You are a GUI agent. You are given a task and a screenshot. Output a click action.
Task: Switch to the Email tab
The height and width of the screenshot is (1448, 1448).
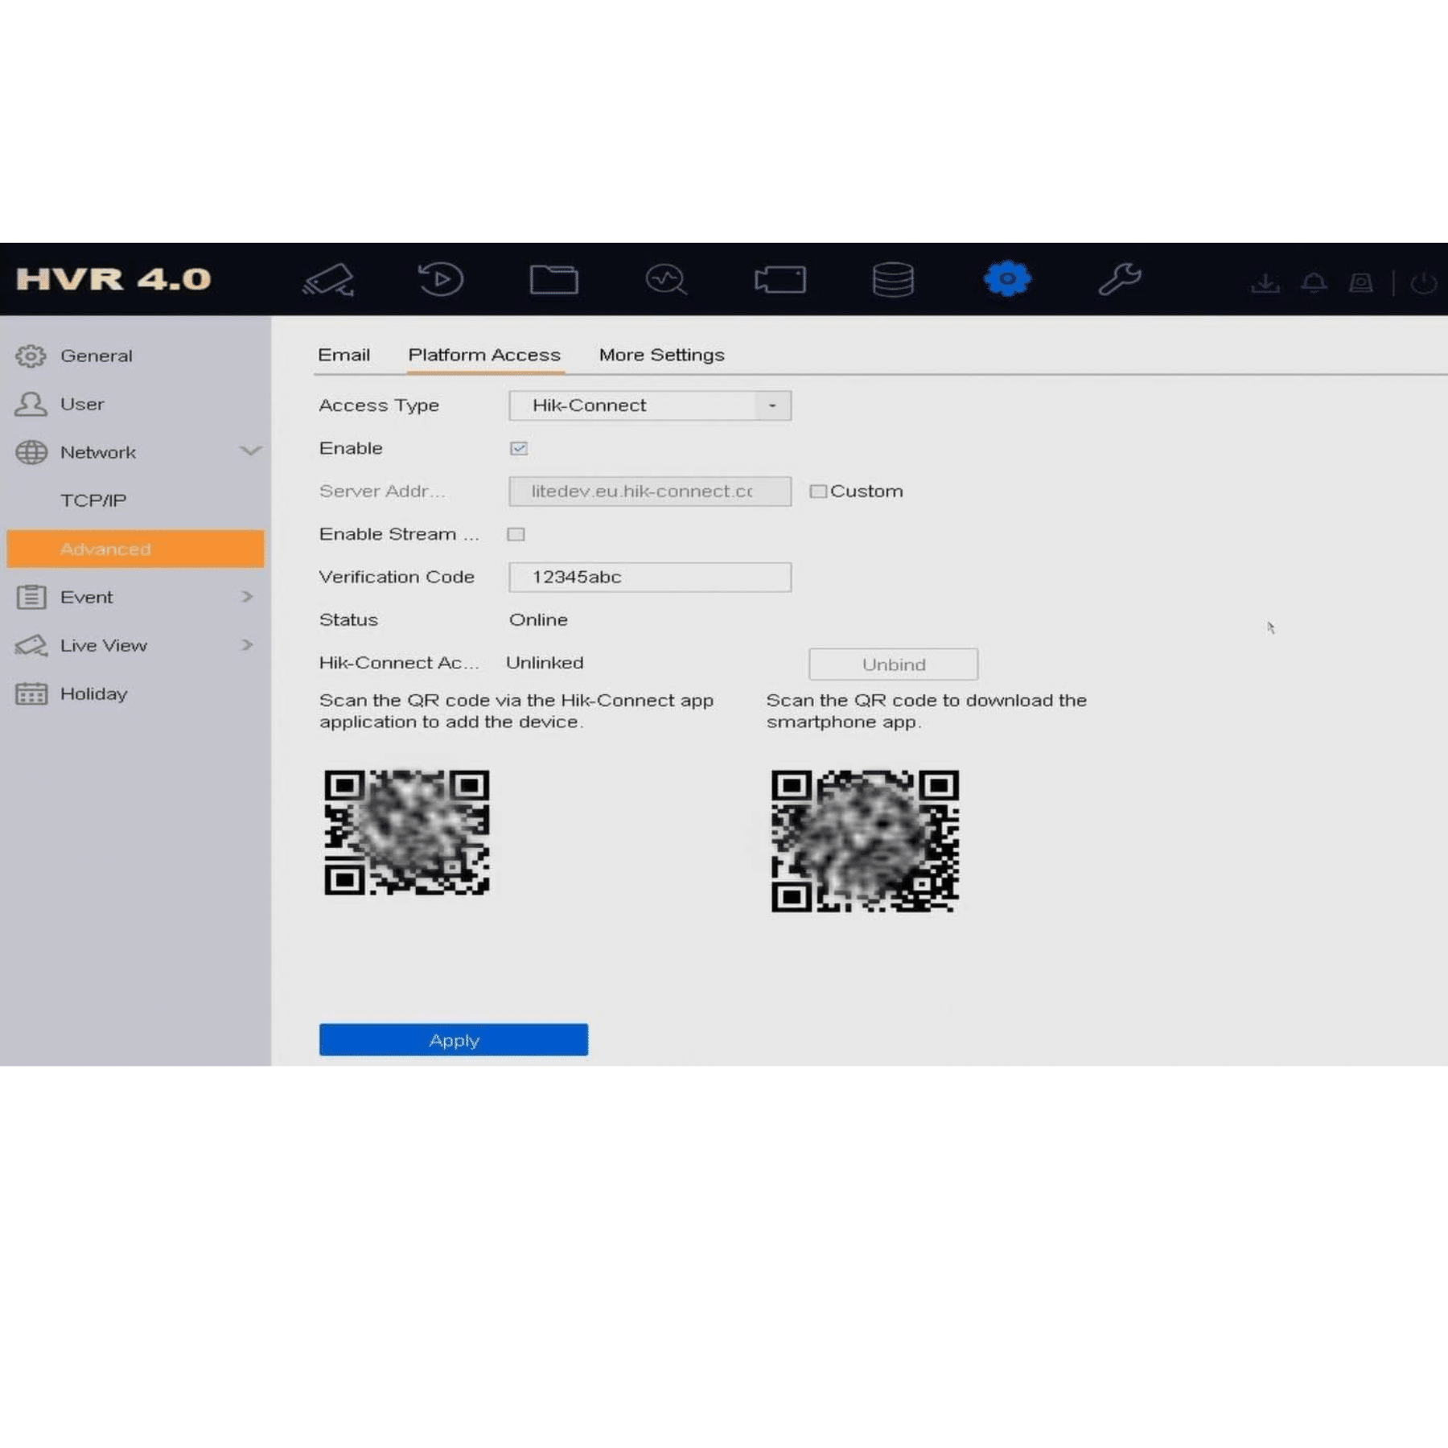[x=343, y=355]
